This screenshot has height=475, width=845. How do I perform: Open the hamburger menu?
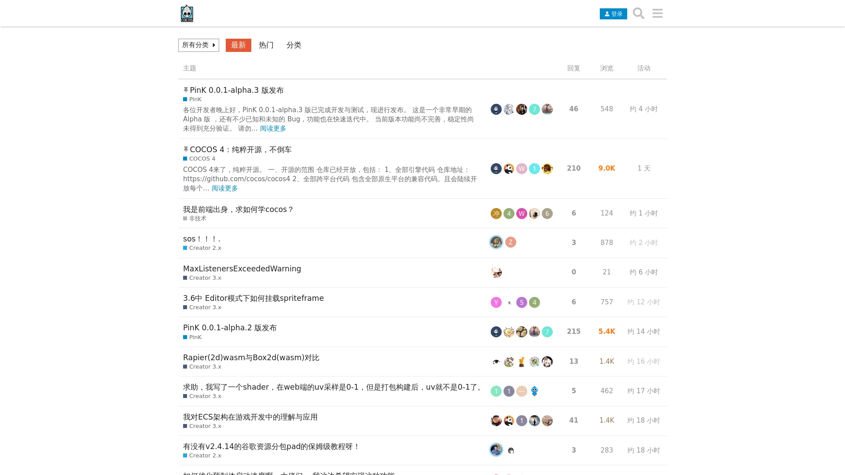point(657,14)
